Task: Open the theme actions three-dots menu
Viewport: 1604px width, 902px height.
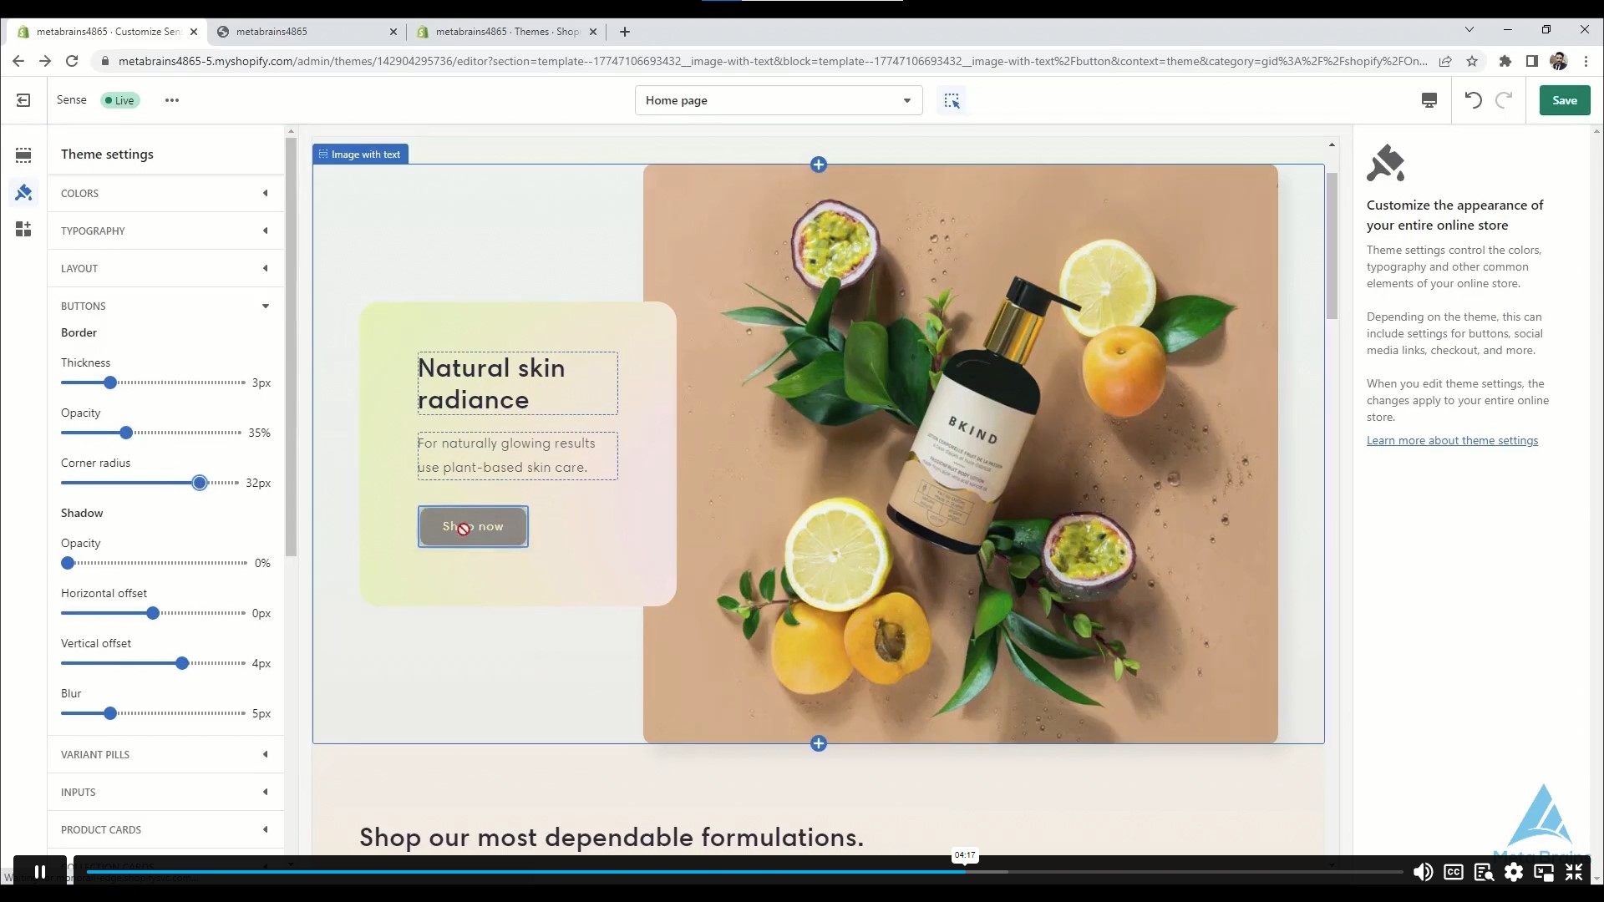Action: pos(172,100)
